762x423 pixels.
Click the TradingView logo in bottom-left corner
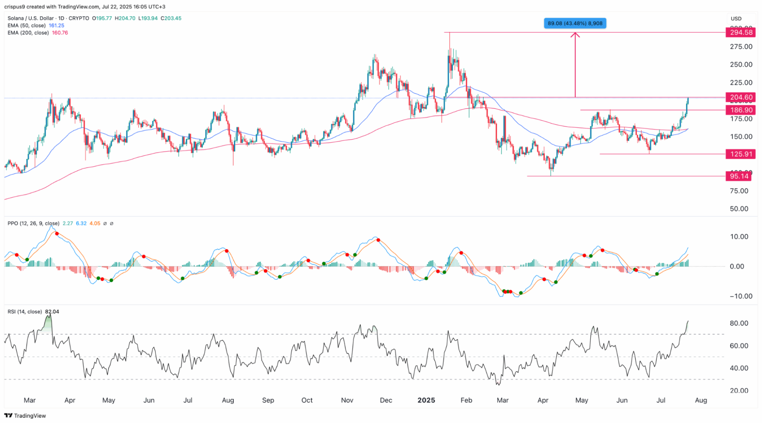[25, 415]
